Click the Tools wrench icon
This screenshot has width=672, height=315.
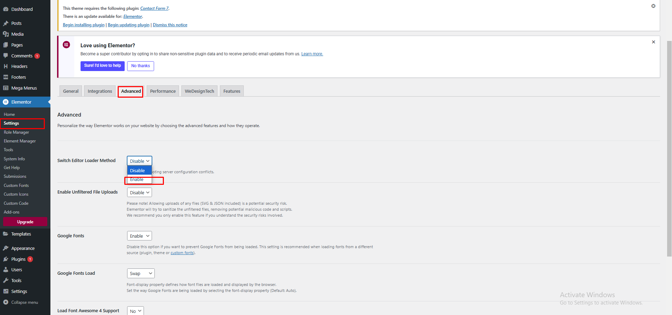[x=6, y=280]
